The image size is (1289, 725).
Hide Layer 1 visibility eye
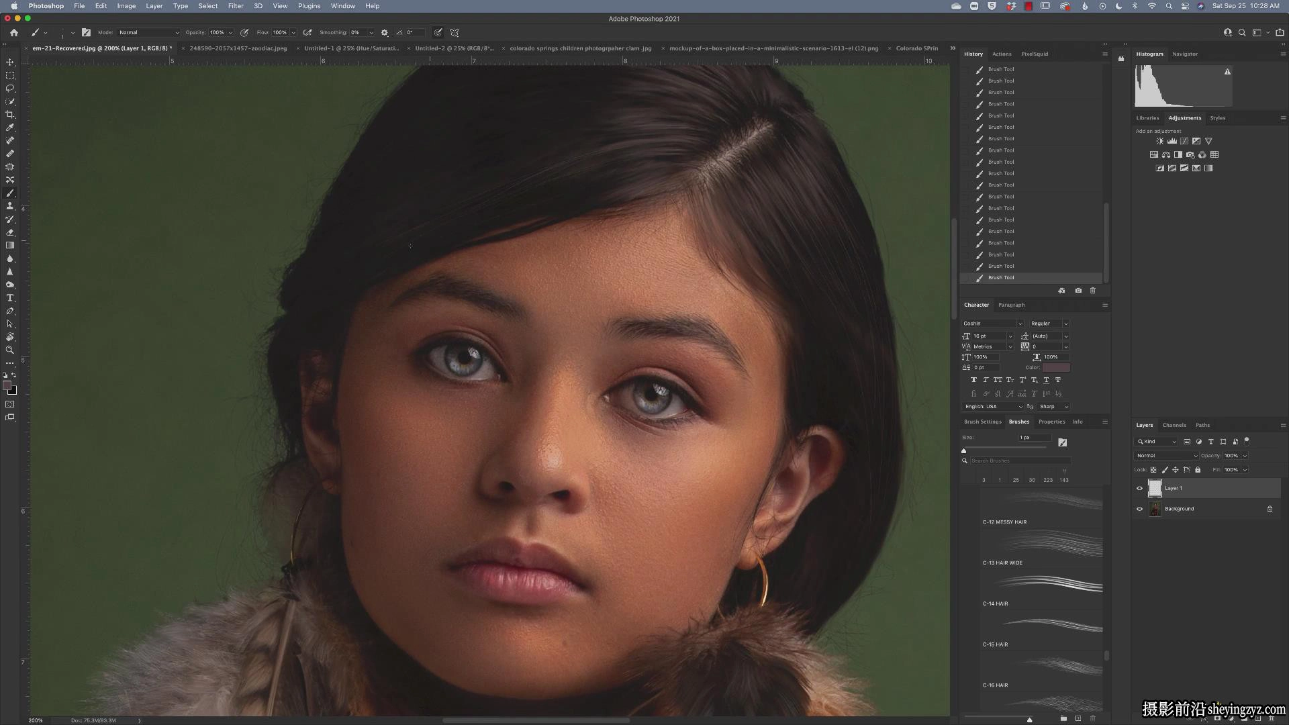click(1139, 489)
